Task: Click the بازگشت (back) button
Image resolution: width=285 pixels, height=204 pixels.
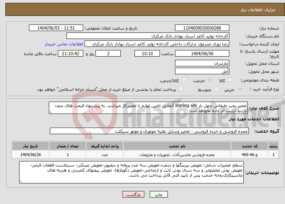Action: coord(133,194)
